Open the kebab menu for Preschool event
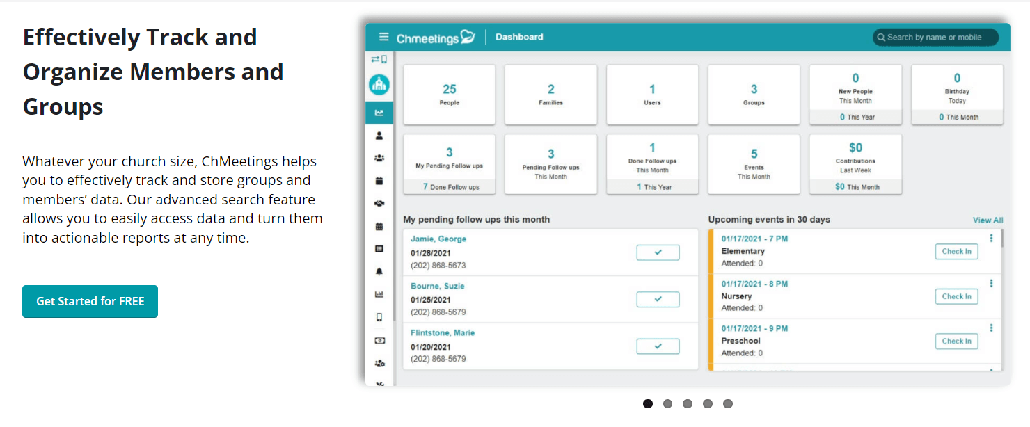1030x427 pixels. (x=991, y=328)
